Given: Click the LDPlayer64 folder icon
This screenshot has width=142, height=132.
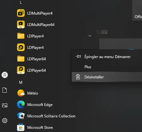Looking at the screenshot, I should click(21, 59).
